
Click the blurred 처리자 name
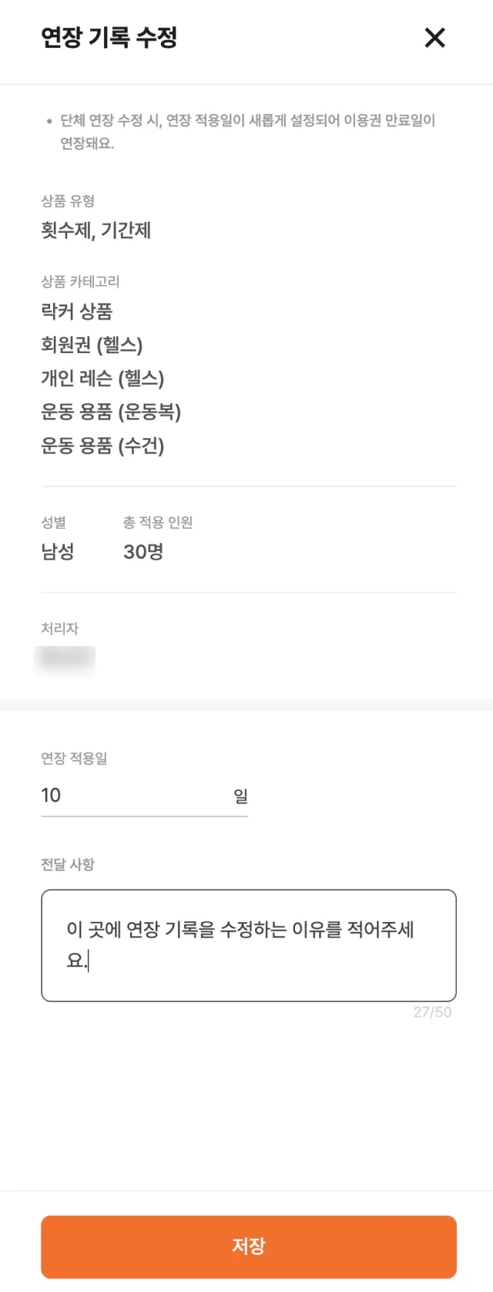[66, 659]
